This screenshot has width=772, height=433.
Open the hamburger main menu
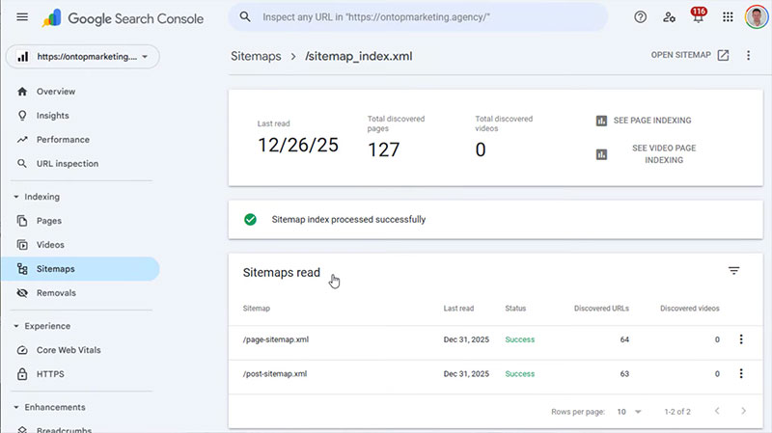pos(22,17)
